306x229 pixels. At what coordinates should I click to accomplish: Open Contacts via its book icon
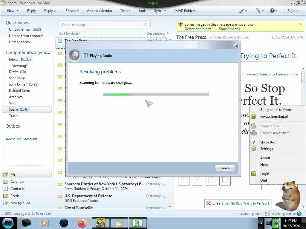[x=5, y=189]
